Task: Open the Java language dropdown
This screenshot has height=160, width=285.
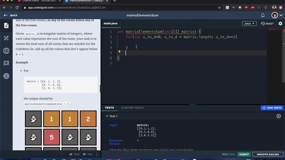Action: [249, 24]
